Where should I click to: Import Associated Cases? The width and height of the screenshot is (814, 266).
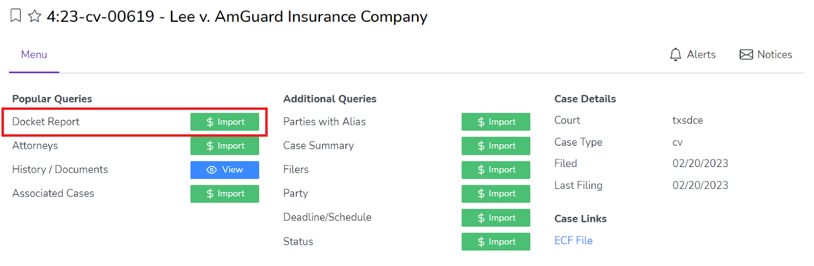coord(224,193)
